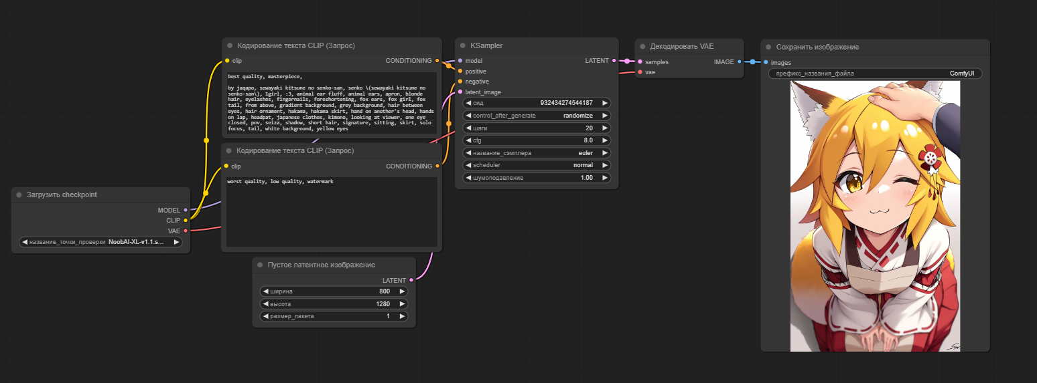Decrease шаги steps with the left arrow
Image resolution: width=1037 pixels, height=383 pixels.
[469, 128]
